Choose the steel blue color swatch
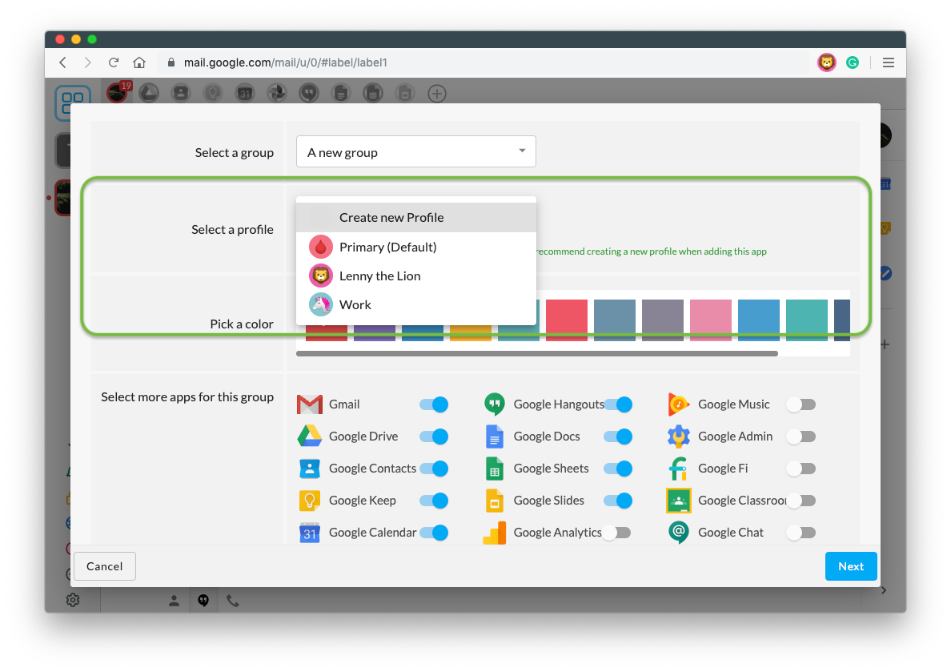Viewport: 951px width, 672px height. [x=615, y=320]
